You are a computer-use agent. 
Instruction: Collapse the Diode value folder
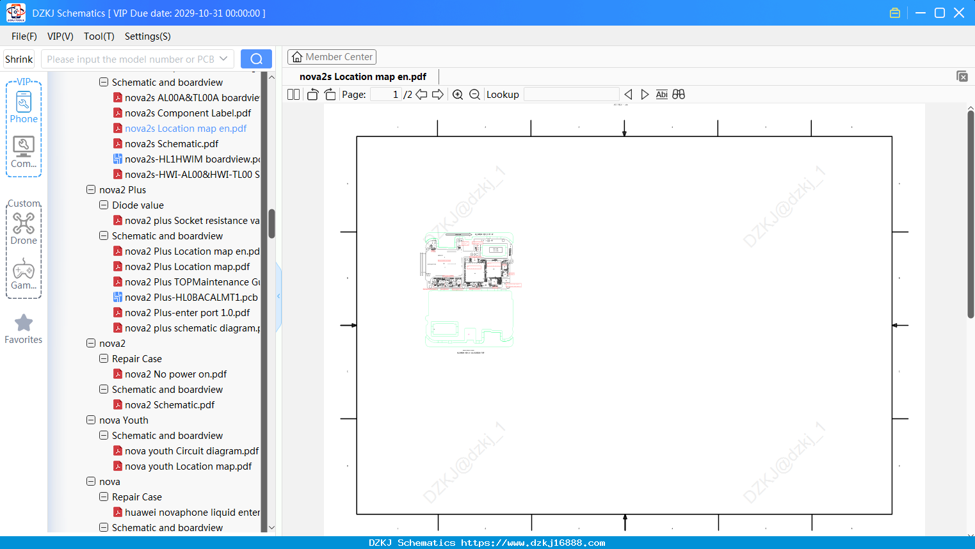point(104,205)
